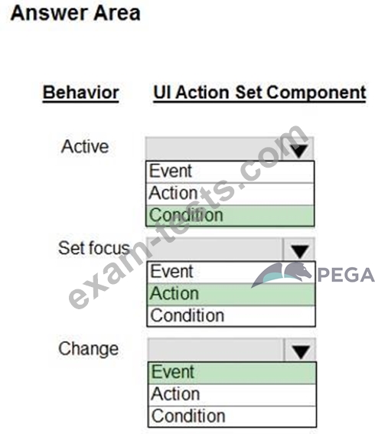This screenshot has height=434, width=375.
Task: Click the Pega horse logo icon
Action: 282,275
